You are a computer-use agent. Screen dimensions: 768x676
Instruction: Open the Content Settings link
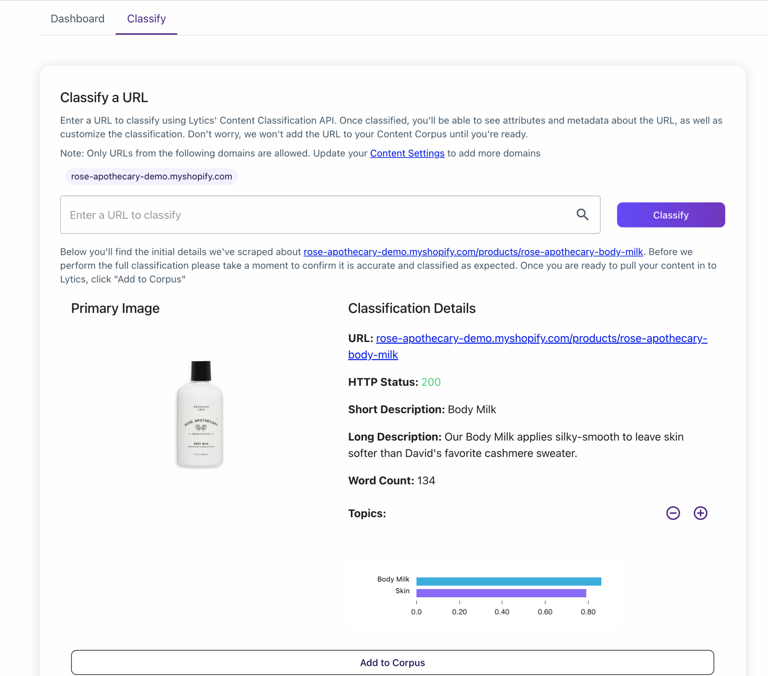point(407,153)
